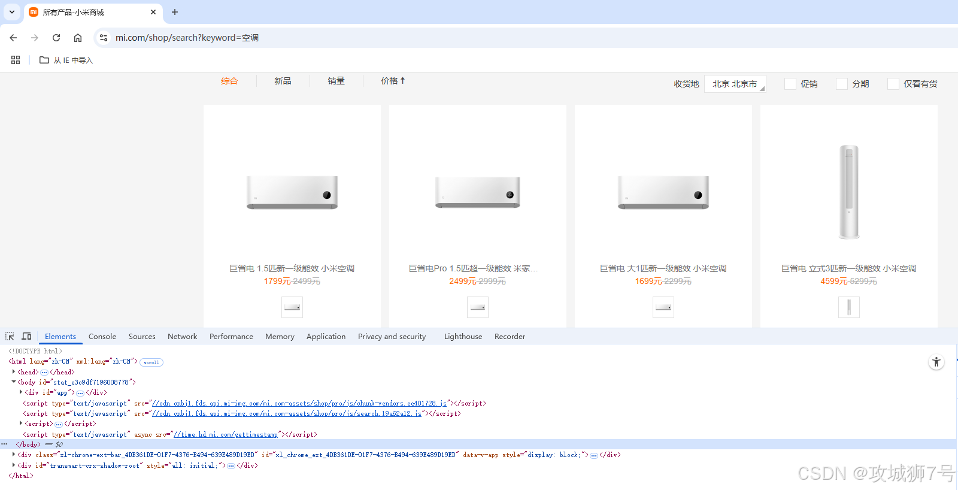
Task: Open the apps grid in bookmarks bar
Action: (x=16, y=60)
